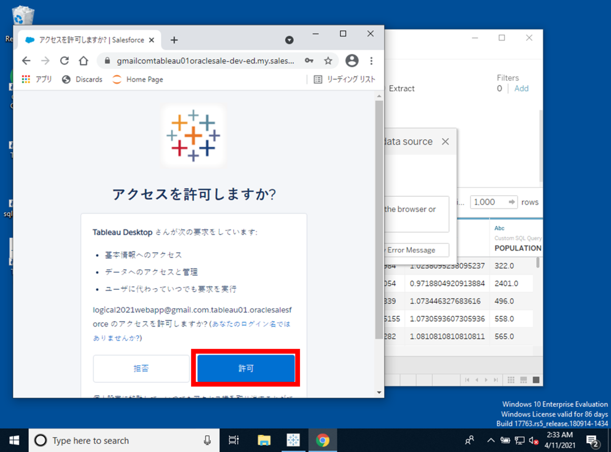Click the Abc data type icon above POPULATION
The image size is (611, 452).
(x=499, y=228)
